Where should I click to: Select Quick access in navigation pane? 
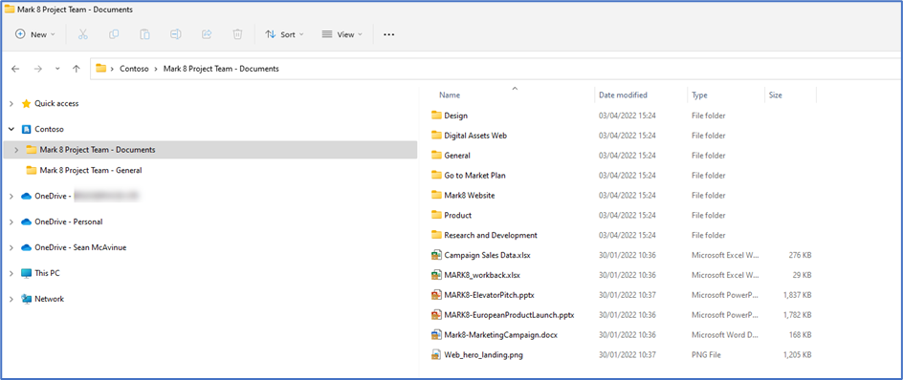coord(56,103)
